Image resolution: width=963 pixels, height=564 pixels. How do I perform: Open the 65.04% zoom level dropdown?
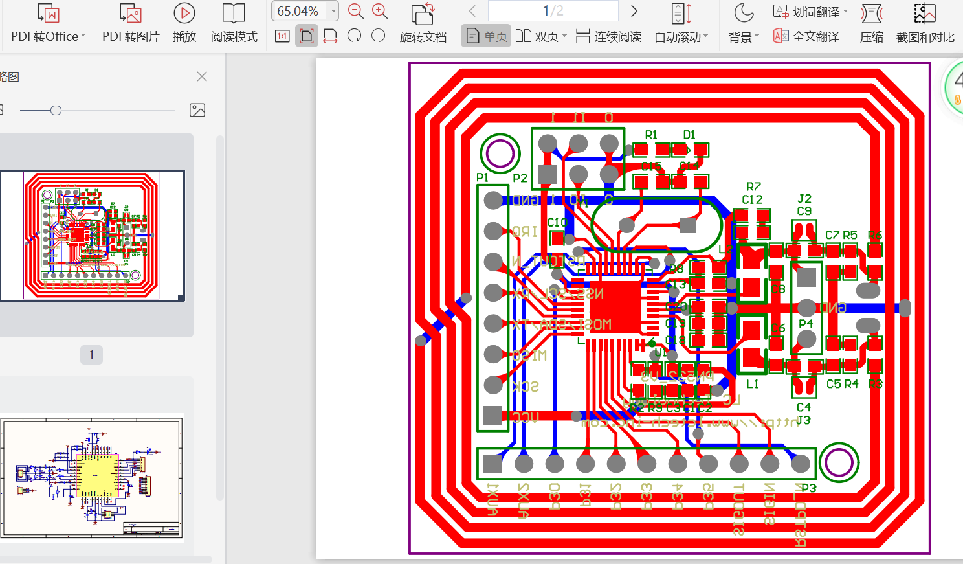click(334, 11)
